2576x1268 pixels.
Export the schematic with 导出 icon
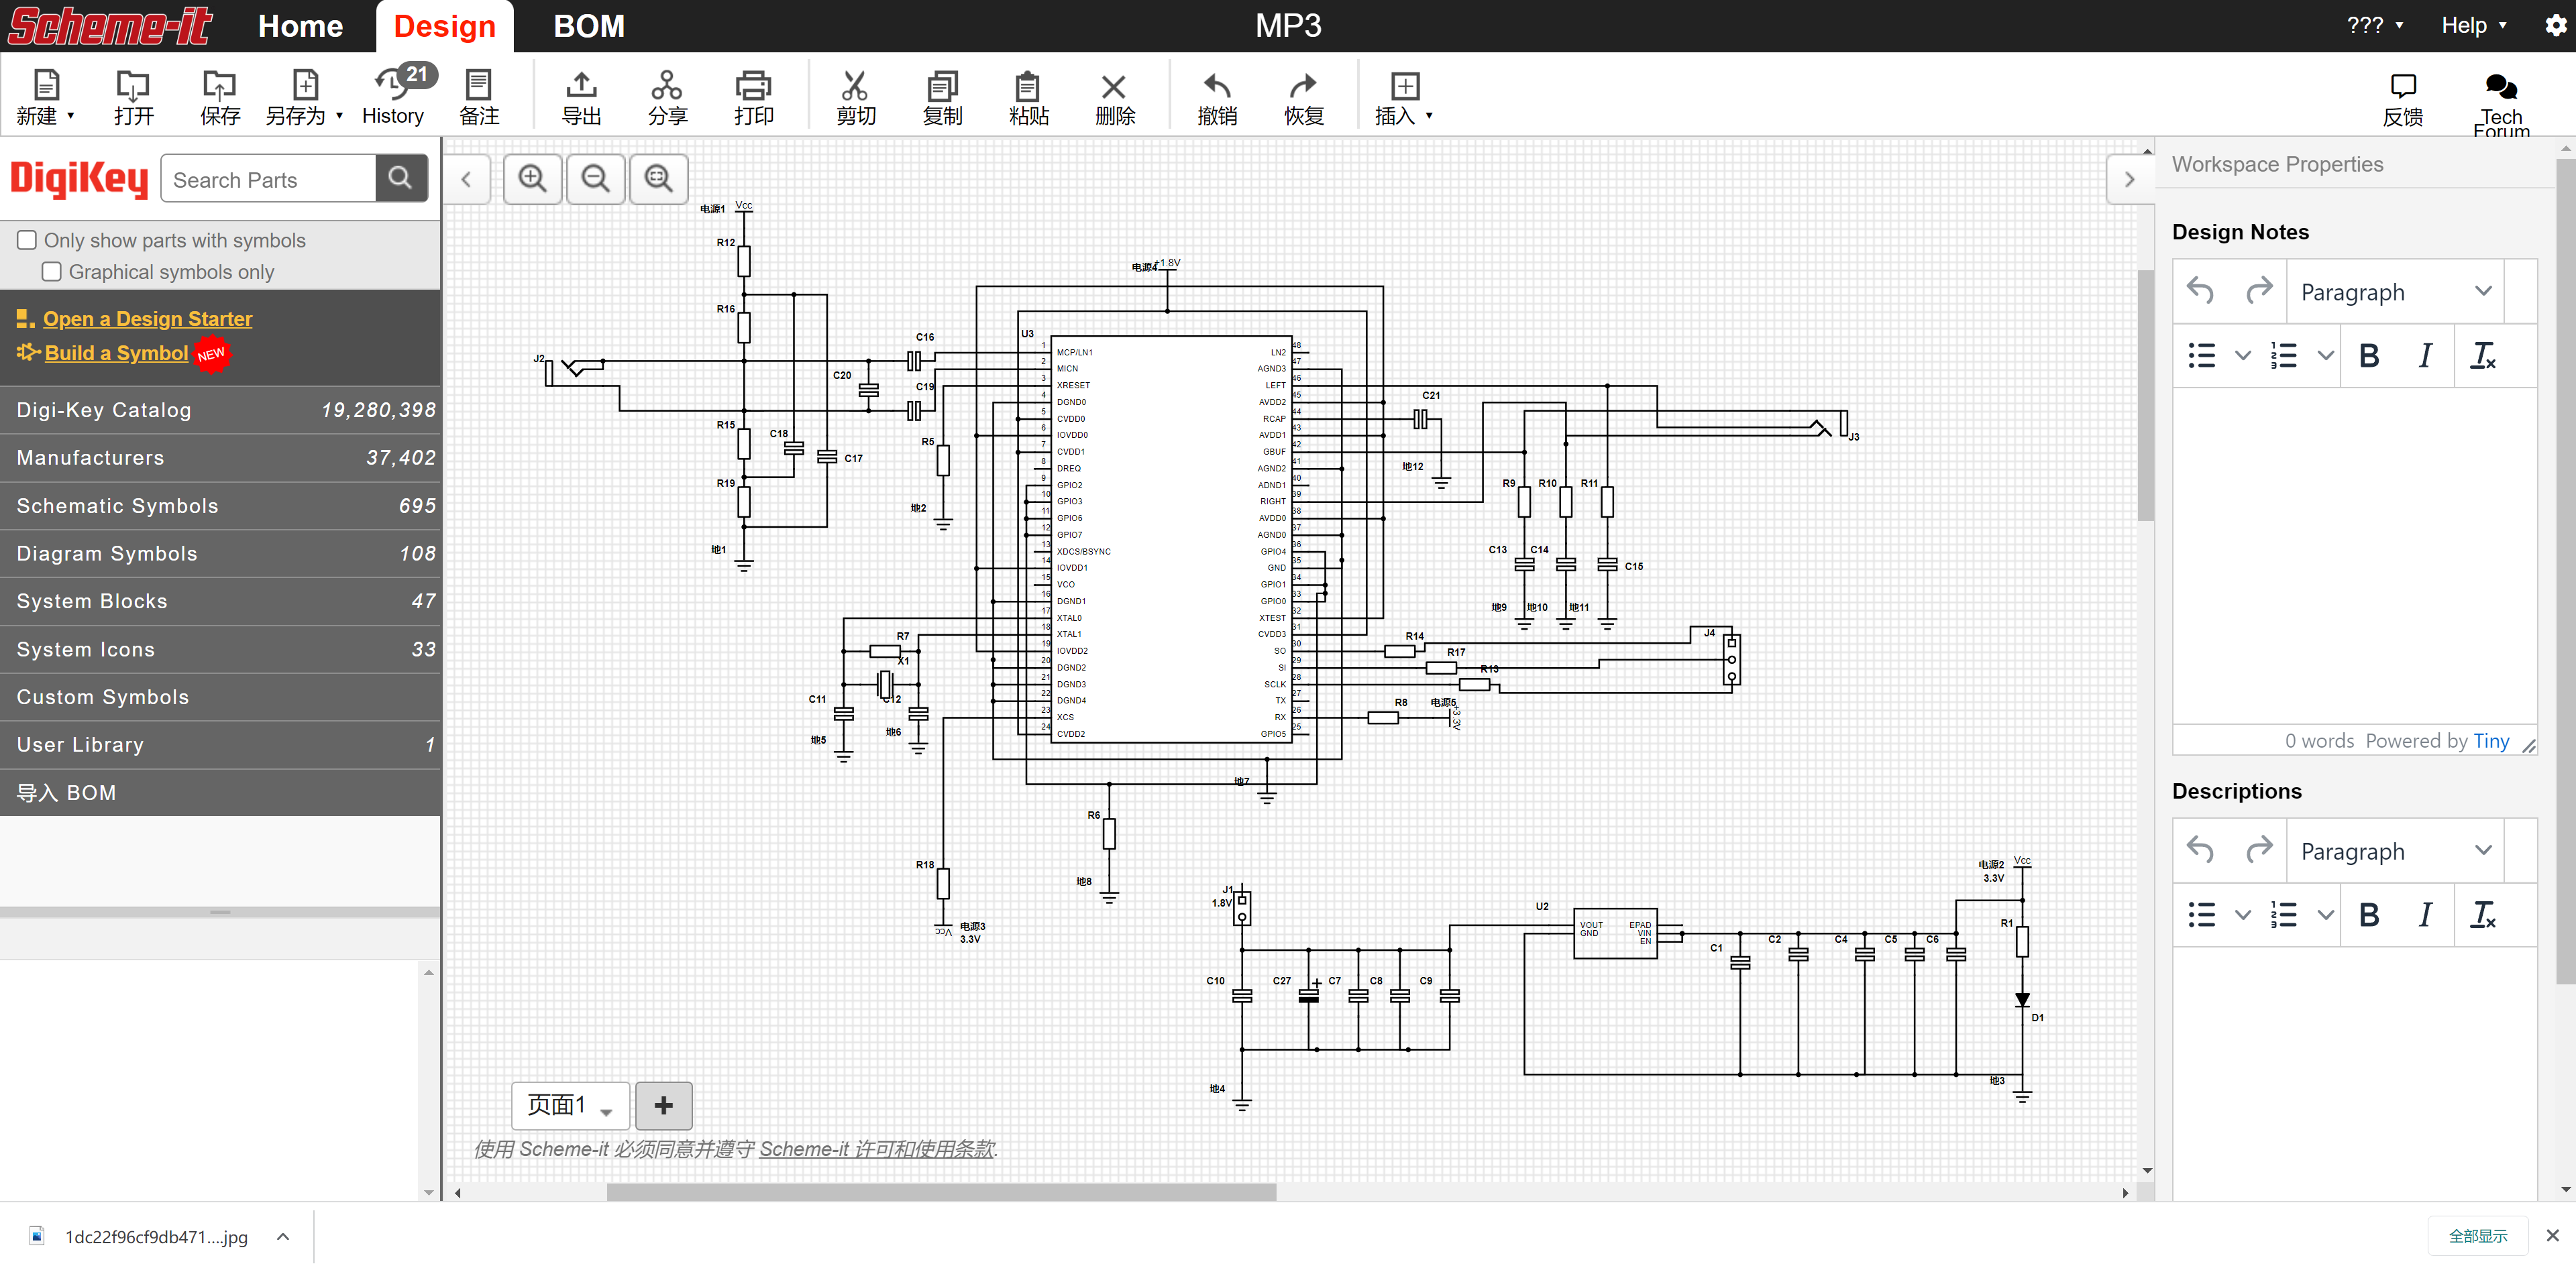coord(581,86)
